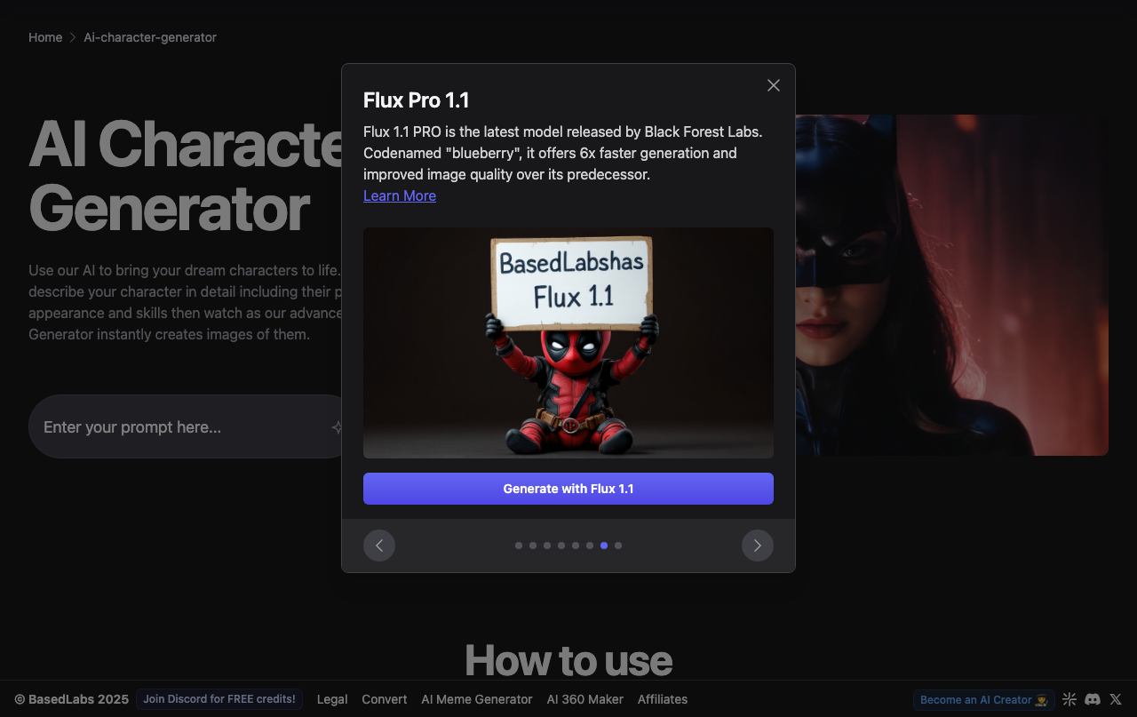This screenshot has height=717, width=1137.
Task: Click the © BasedLabs 2025 text
Action: pos(72,699)
